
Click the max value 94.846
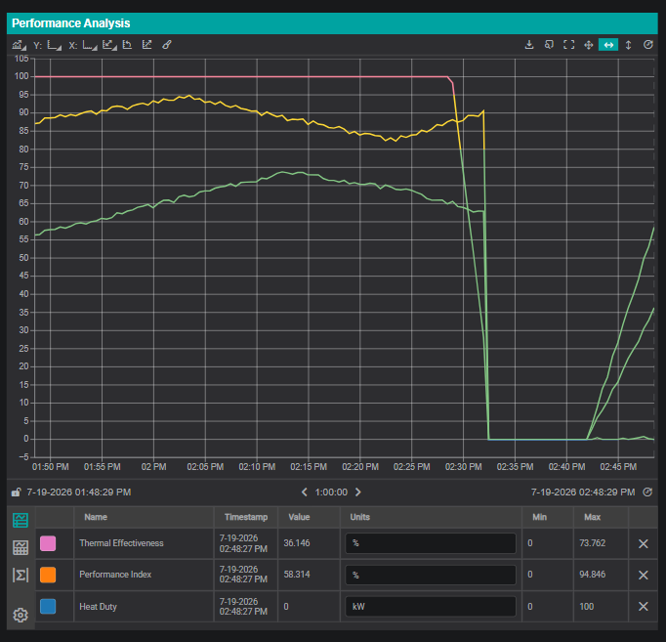(x=593, y=575)
